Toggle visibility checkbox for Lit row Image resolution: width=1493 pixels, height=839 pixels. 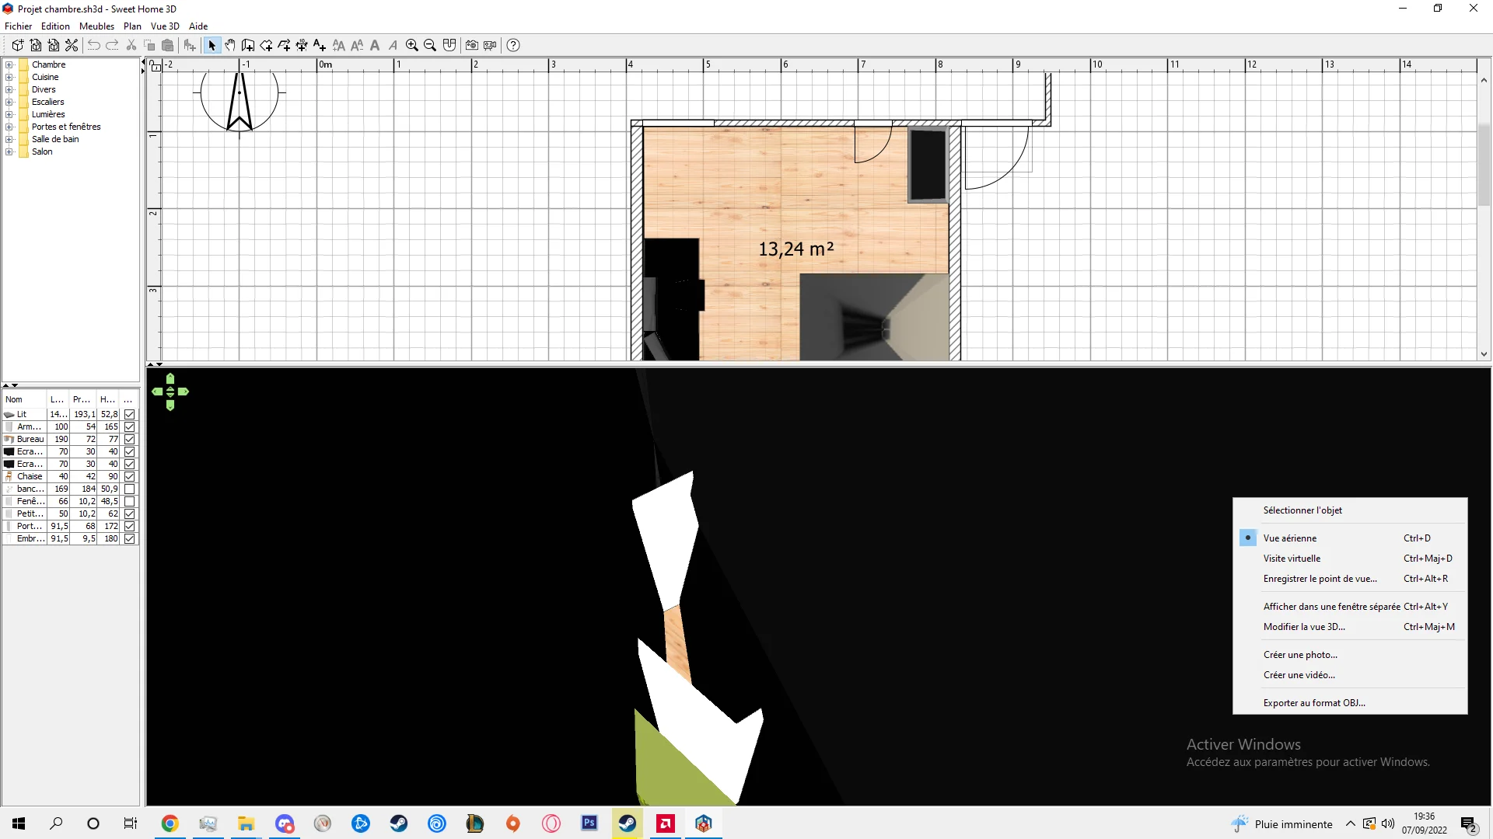(x=130, y=414)
